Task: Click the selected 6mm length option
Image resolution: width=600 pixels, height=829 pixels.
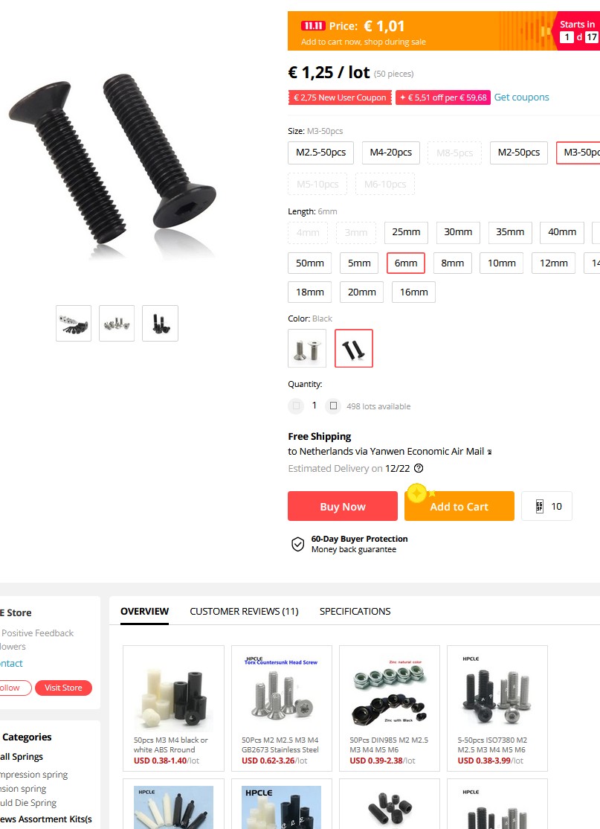Action: pos(406,263)
